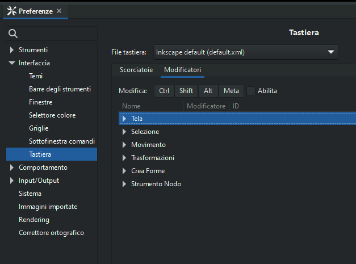Expand the Comportamento tree arrow
This screenshot has height=264, width=356.
(x=12, y=167)
